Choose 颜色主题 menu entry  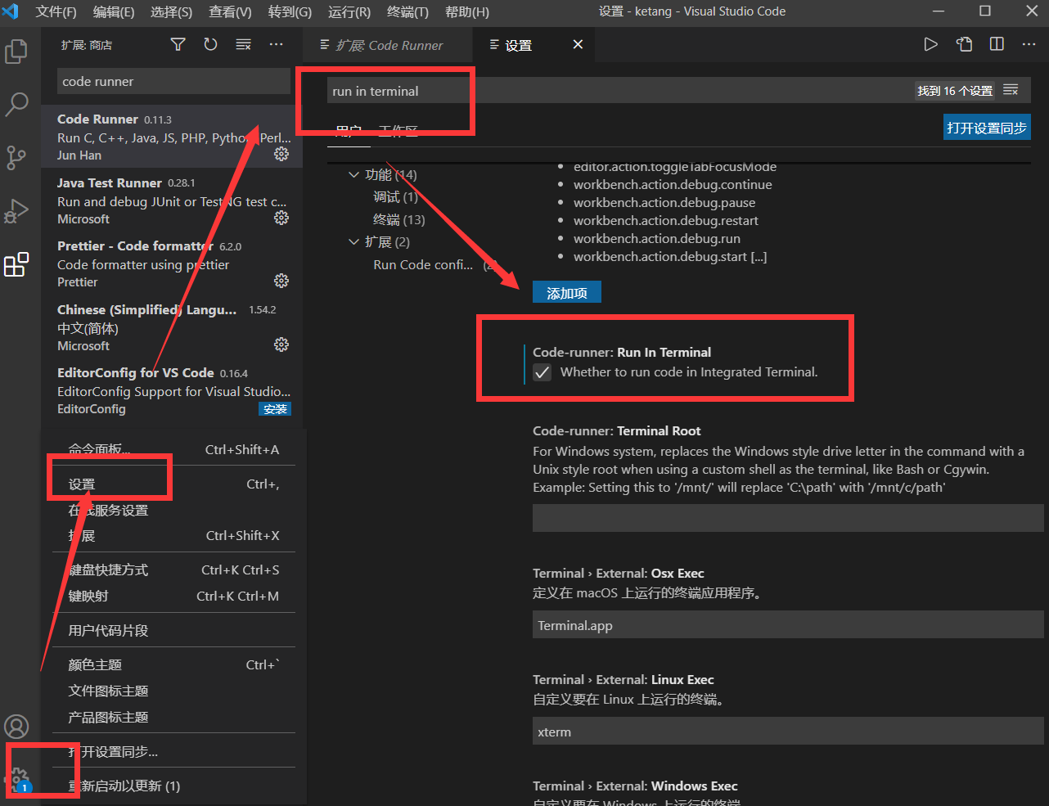[x=173, y=664]
